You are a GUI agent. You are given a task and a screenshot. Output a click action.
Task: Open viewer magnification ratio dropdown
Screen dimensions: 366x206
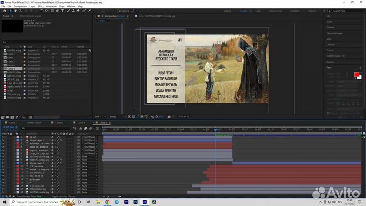(100, 117)
